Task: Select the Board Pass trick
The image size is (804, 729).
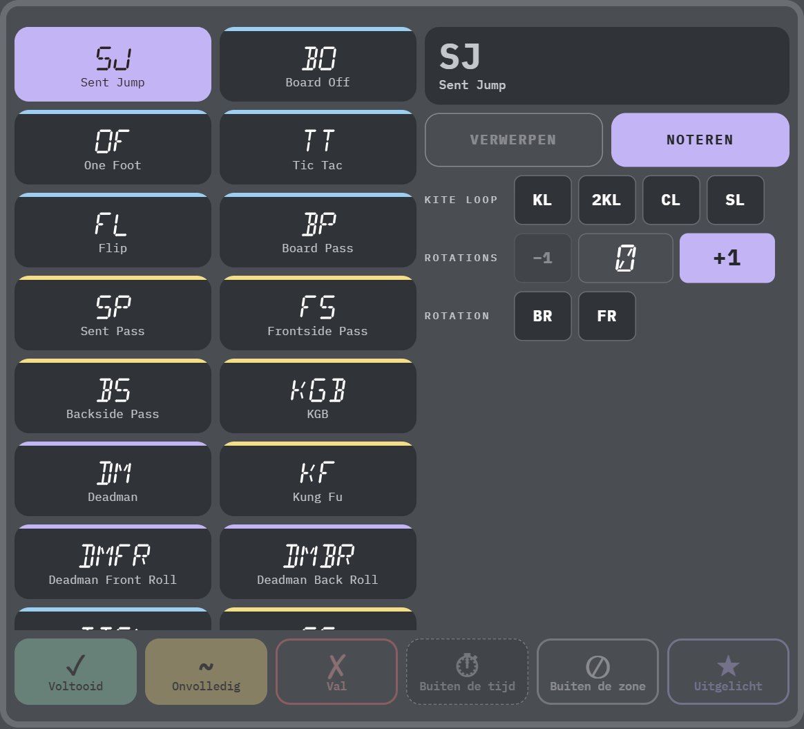Action: [x=318, y=230]
